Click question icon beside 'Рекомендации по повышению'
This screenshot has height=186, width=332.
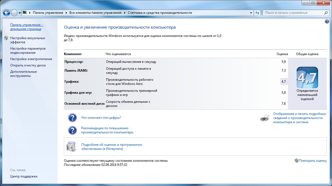pos(72,130)
